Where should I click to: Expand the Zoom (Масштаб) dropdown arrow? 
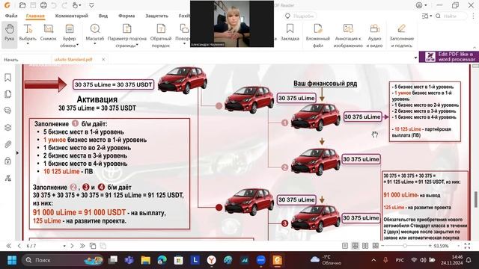95,44
